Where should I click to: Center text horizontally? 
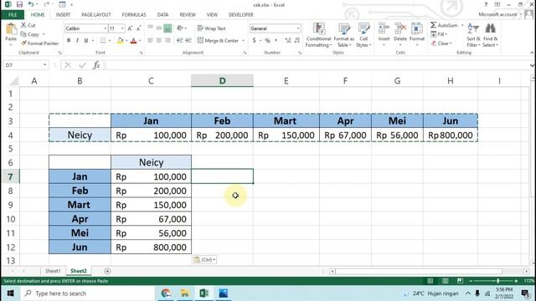click(159, 41)
